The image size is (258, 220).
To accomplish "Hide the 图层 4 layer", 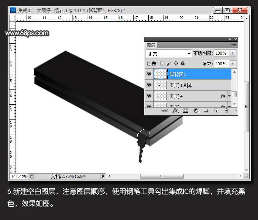I will click(x=149, y=96).
